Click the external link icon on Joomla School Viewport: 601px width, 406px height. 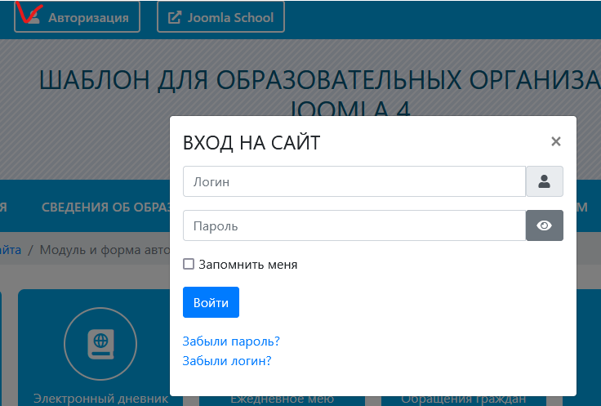tap(174, 17)
